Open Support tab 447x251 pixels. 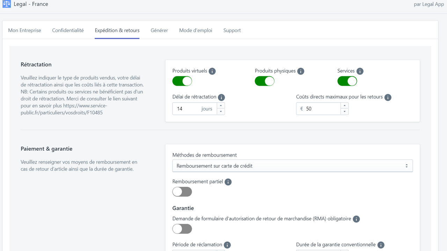(232, 30)
